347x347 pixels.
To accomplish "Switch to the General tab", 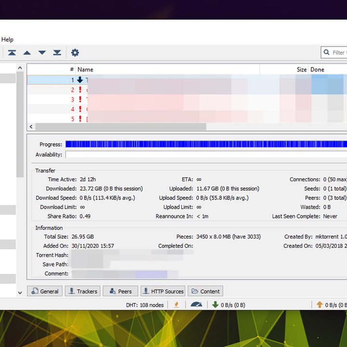I will (45, 291).
